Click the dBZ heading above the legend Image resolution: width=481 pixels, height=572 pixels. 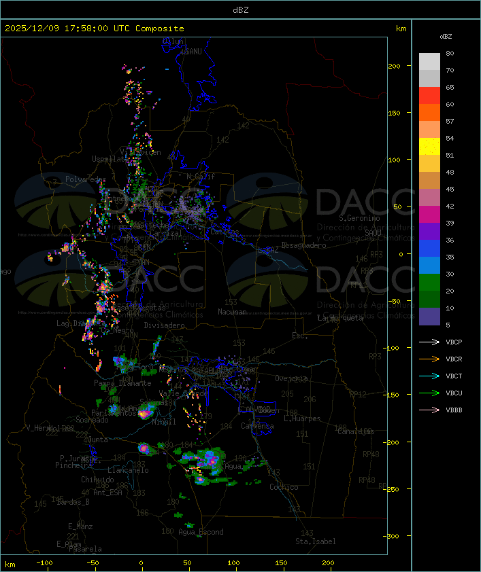pos(446,37)
